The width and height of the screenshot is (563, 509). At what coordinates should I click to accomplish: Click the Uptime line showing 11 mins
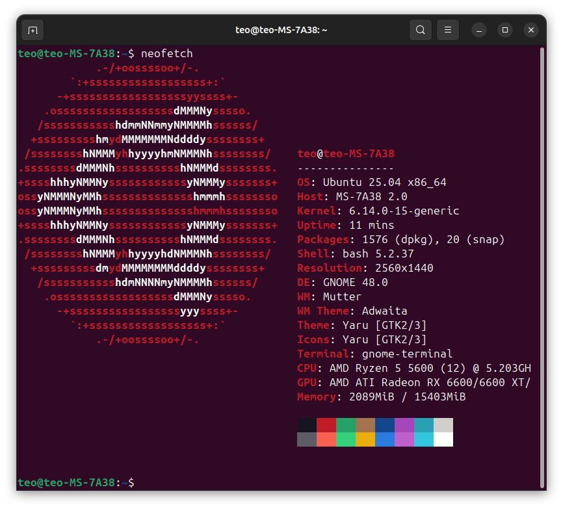[345, 225]
